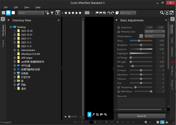Enable the RAW Noise checkbox
This screenshot has width=176, height=125.
click(119, 91)
